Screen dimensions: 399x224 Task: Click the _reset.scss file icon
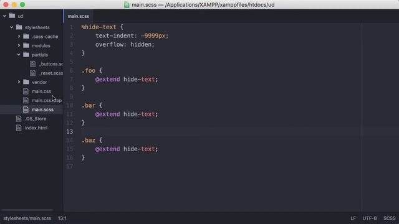[x=33, y=73]
